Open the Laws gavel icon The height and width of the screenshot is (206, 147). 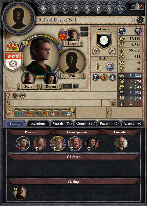(54, 9)
